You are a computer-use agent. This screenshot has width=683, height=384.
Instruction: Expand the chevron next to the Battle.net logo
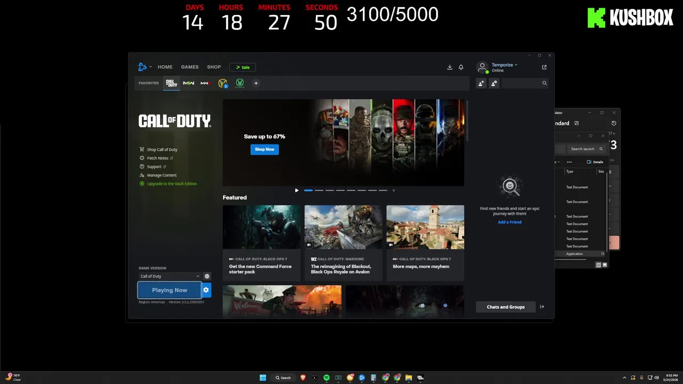(150, 67)
